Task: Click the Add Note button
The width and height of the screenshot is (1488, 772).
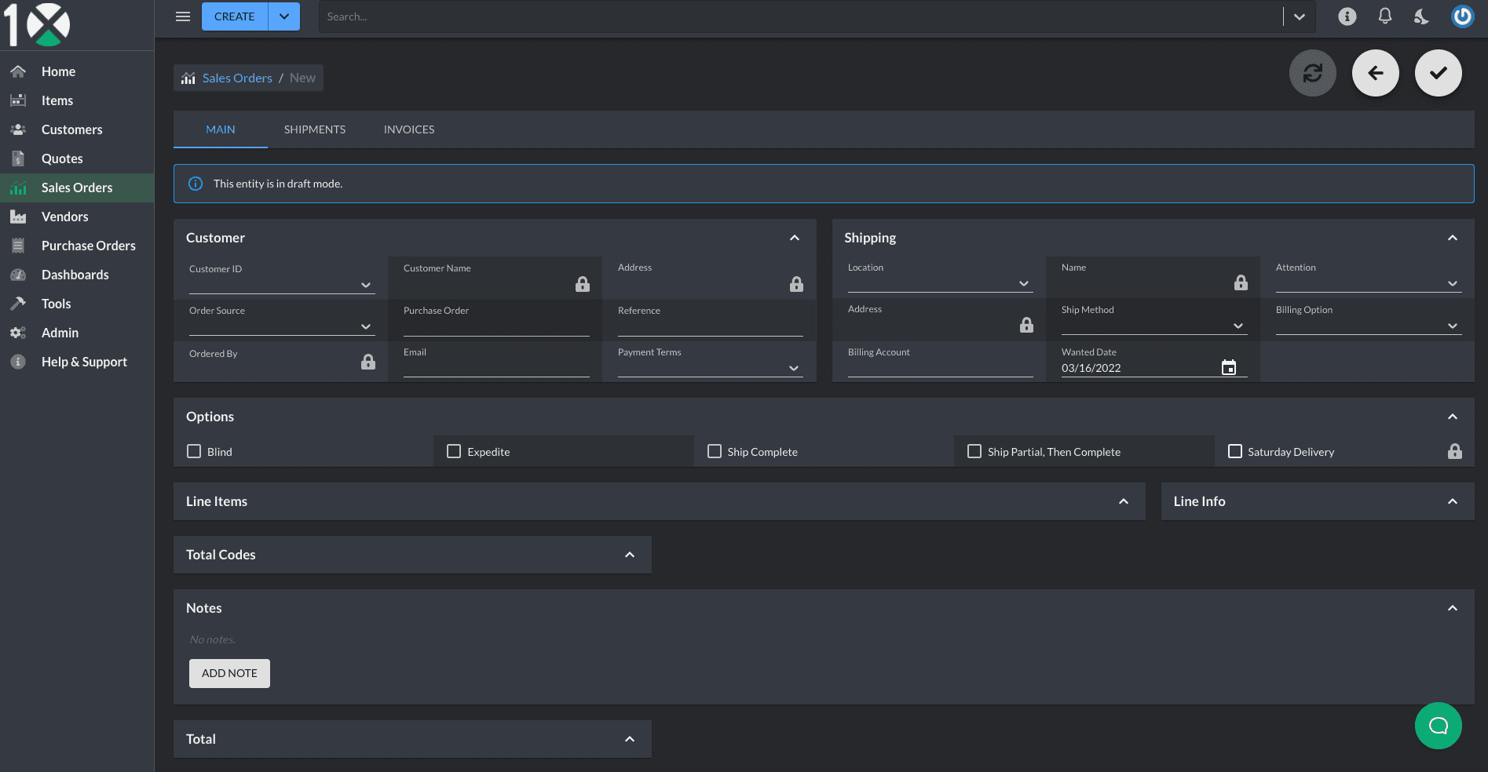Action: pos(229,673)
